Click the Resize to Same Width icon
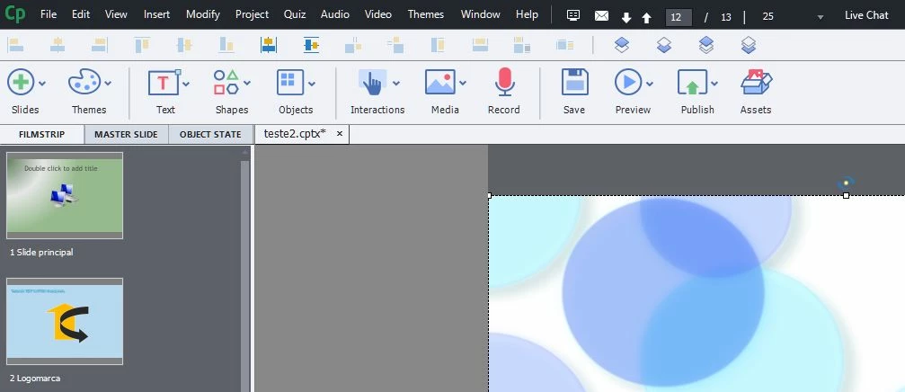Viewport: 905px width, 392px height. pyautogui.click(x=480, y=44)
